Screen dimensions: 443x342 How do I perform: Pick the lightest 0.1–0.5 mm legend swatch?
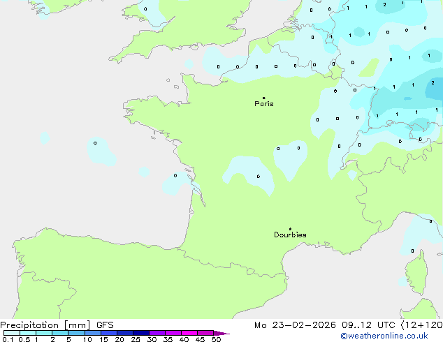pos(12,333)
